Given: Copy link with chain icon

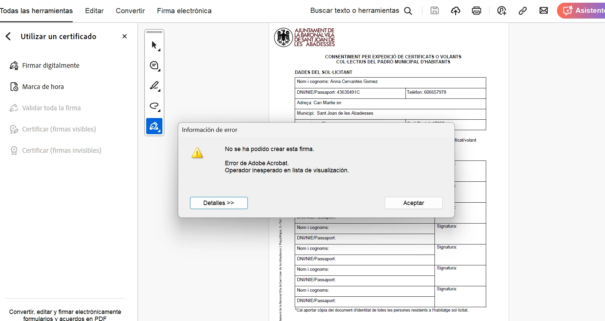Looking at the screenshot, I should coord(523,11).
